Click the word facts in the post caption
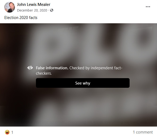 pyautogui.click(x=33, y=18)
